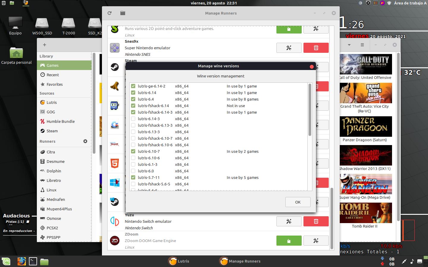The height and width of the screenshot is (267, 428).
Task: Configure the Yuzu runner with the wrench icon
Action: click(289, 221)
